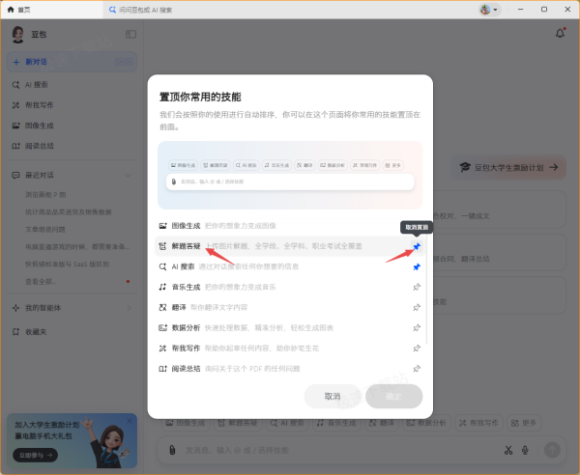Click the 帮我写作 pen icon in dialog
Screen dimensions: 580x475
pyautogui.click(x=162, y=348)
